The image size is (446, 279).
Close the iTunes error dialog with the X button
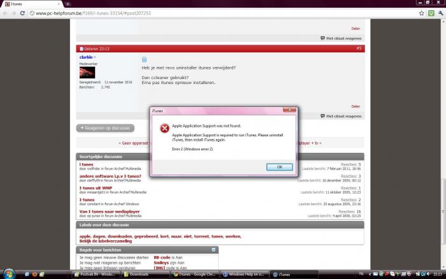point(289,110)
